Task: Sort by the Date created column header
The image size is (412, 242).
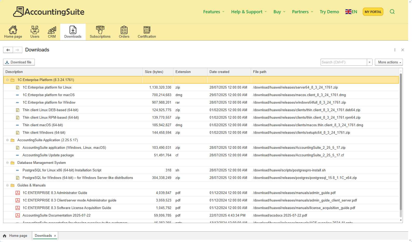Action: point(229,72)
